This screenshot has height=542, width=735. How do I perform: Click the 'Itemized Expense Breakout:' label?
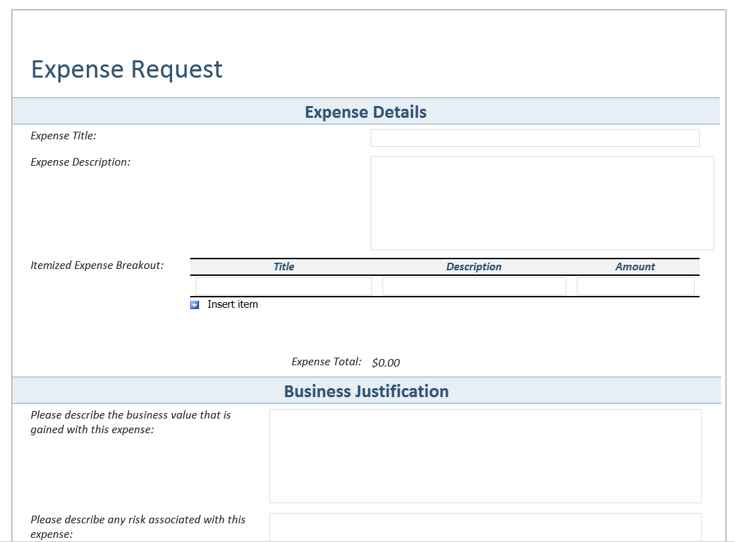click(x=97, y=265)
